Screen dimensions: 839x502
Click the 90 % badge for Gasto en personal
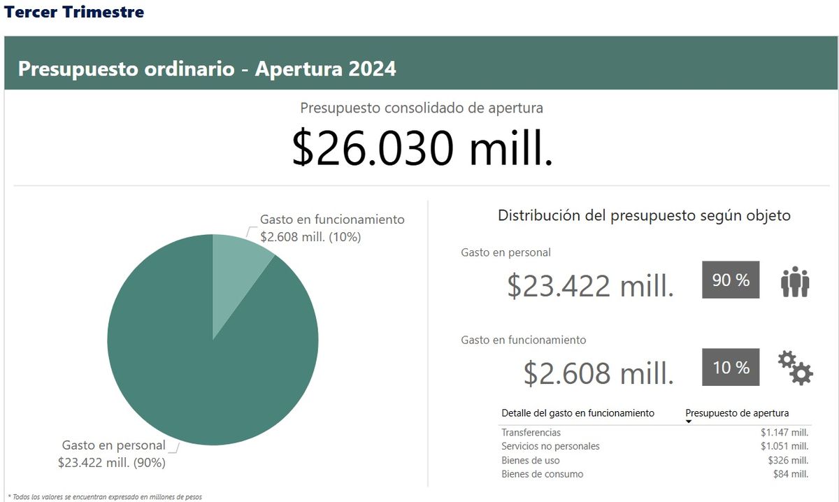point(729,280)
